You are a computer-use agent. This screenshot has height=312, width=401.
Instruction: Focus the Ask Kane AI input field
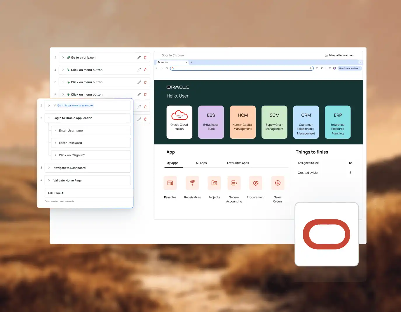click(89, 193)
